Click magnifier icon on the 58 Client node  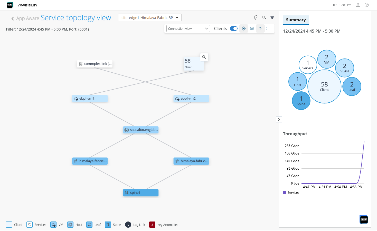point(204,57)
